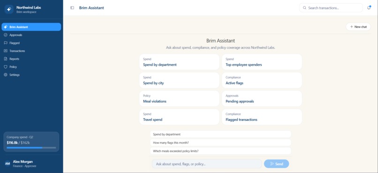Go to Approvals page
This screenshot has width=378, height=173.
[x=31, y=35]
